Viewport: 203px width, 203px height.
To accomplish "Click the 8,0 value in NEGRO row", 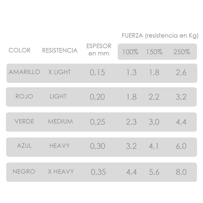I will click(x=181, y=172).
